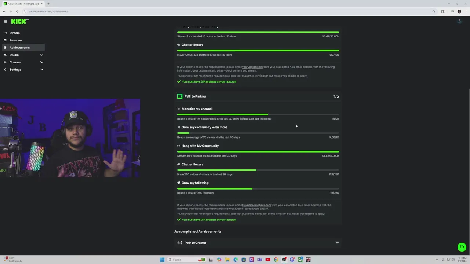Viewport: 470px width, 264px height.
Task: Open Discord from the taskbar
Action: click(x=292, y=260)
